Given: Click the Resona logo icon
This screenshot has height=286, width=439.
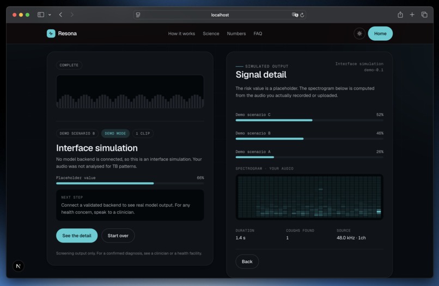Looking at the screenshot, I should pos(51,34).
